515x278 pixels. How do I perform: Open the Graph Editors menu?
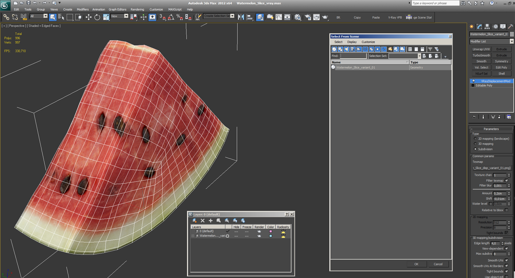pos(118,9)
